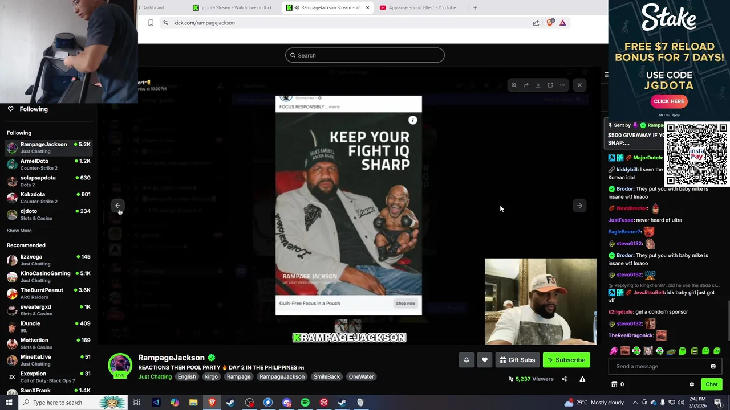Viewport: 730px width, 410px height.
Task: Open Windows notification center
Action: [718, 403]
